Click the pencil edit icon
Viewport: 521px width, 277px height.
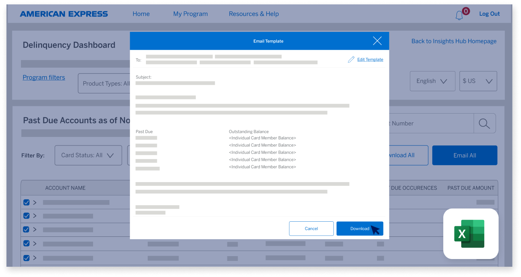coord(351,59)
